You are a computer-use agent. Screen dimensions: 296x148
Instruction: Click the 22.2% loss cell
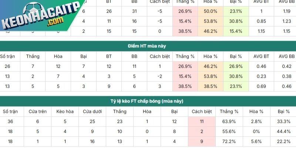pyautogui.click(x=283, y=141)
